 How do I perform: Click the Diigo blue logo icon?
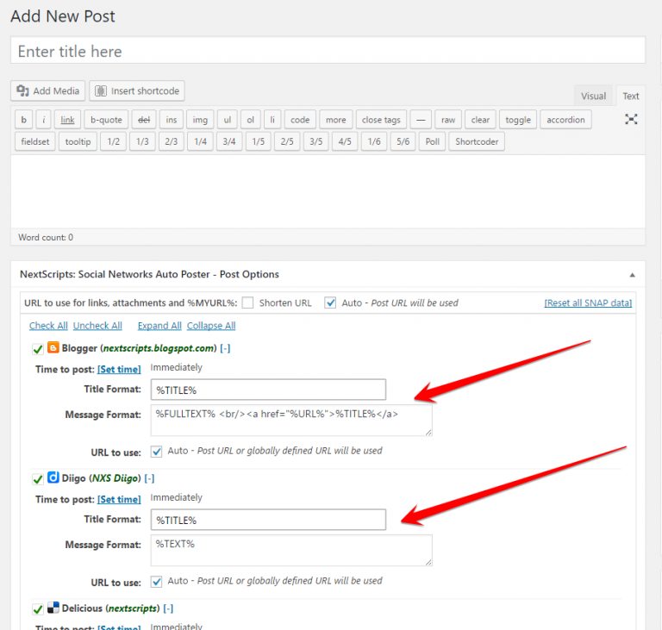click(x=53, y=477)
